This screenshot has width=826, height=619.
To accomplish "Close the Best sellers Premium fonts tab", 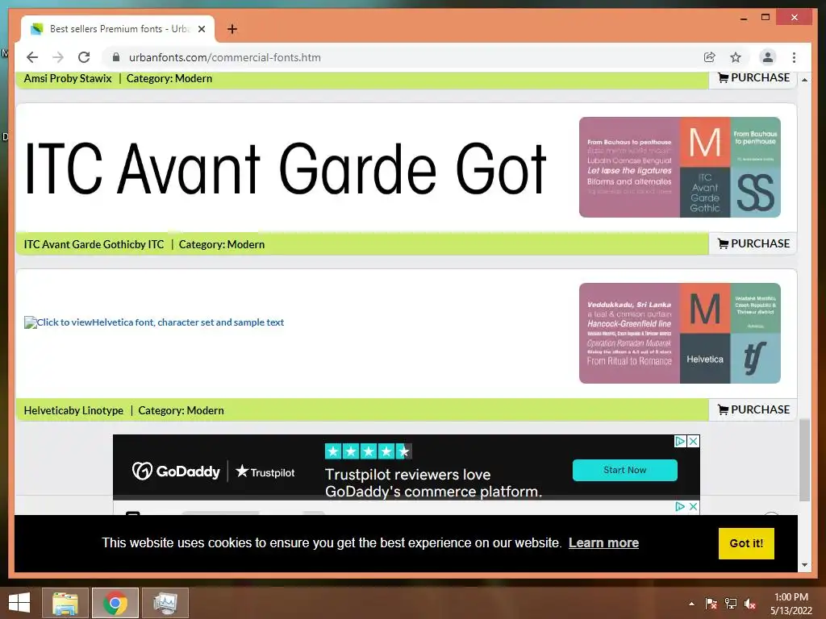I will [x=201, y=29].
